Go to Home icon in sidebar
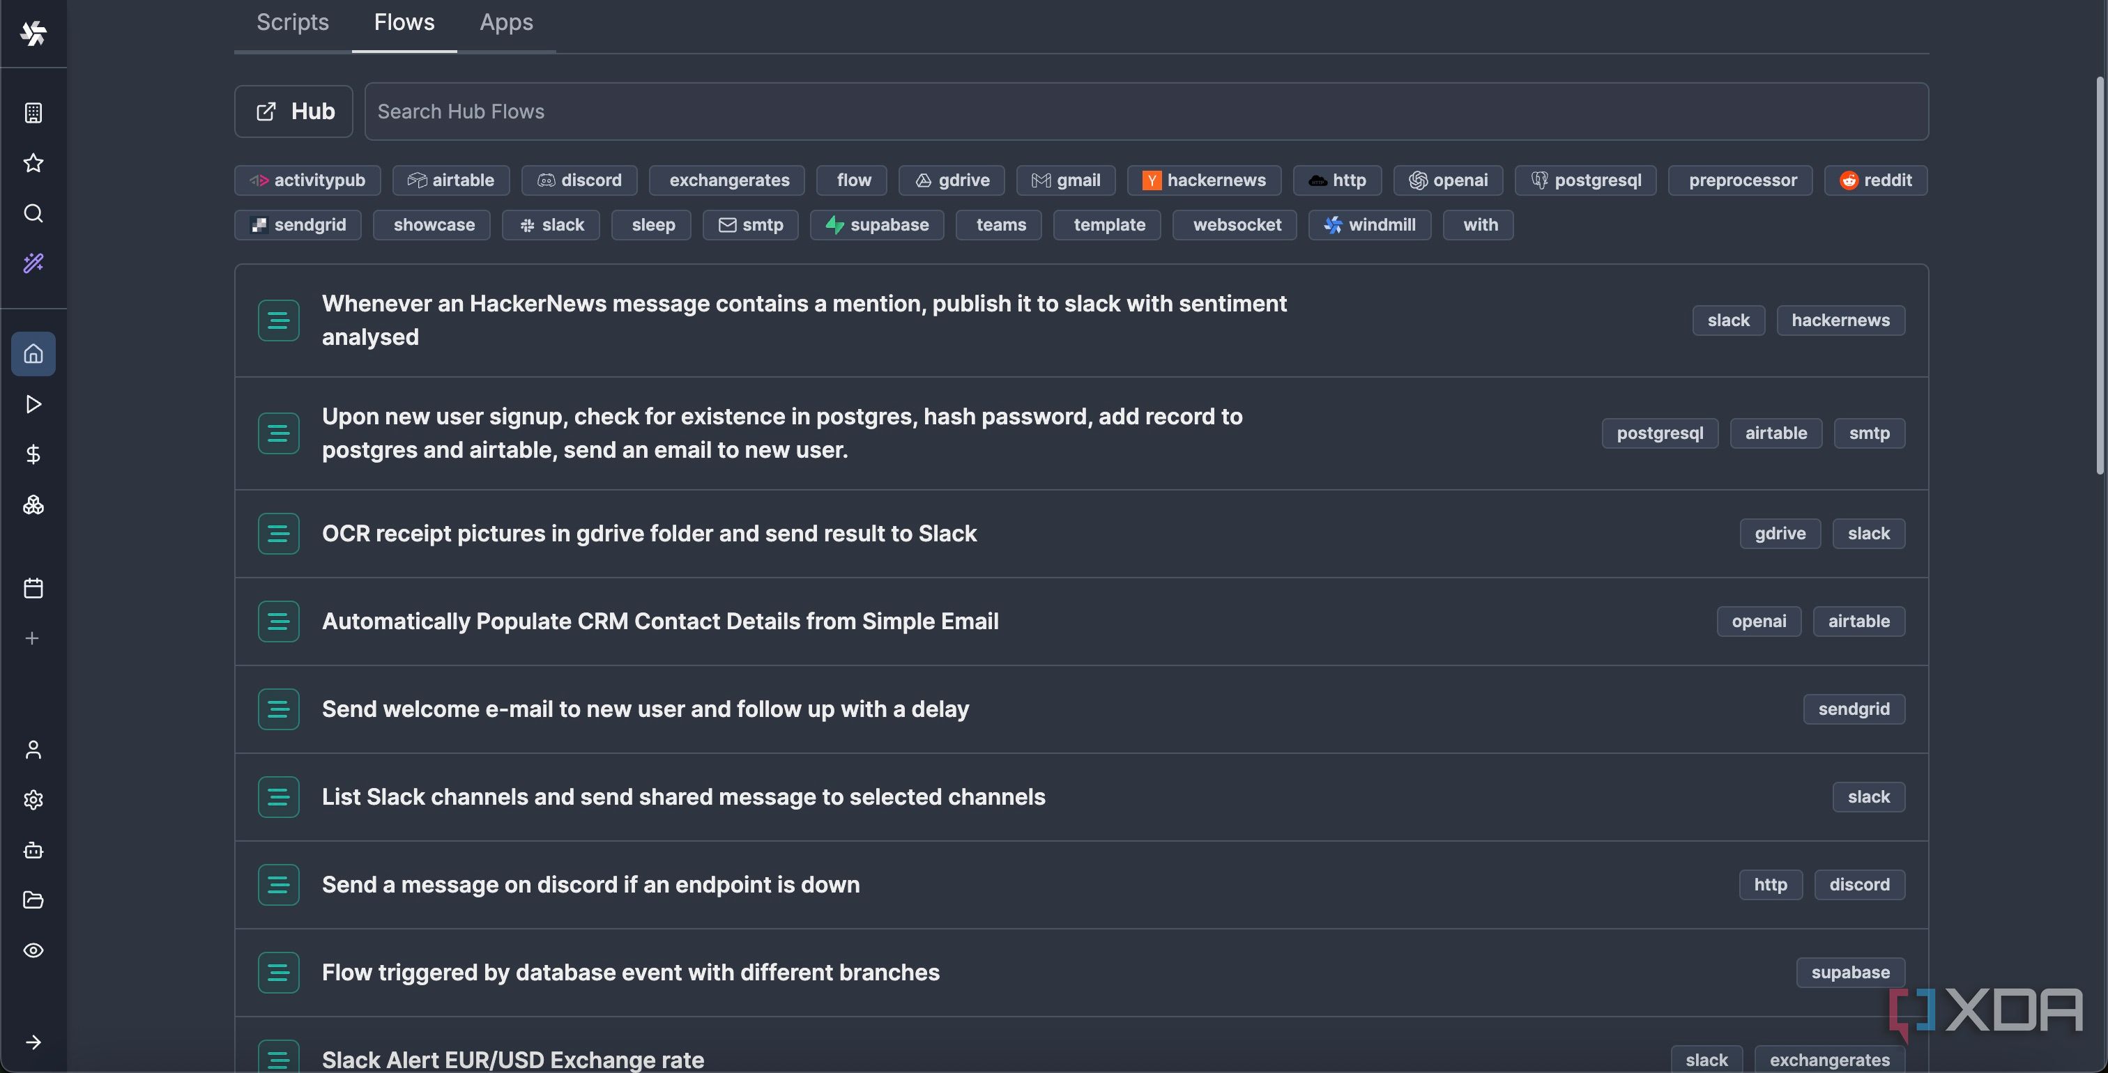Viewport: 2108px width, 1073px height. pos(33,354)
